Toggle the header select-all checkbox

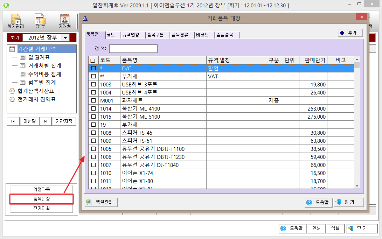pos(93,60)
